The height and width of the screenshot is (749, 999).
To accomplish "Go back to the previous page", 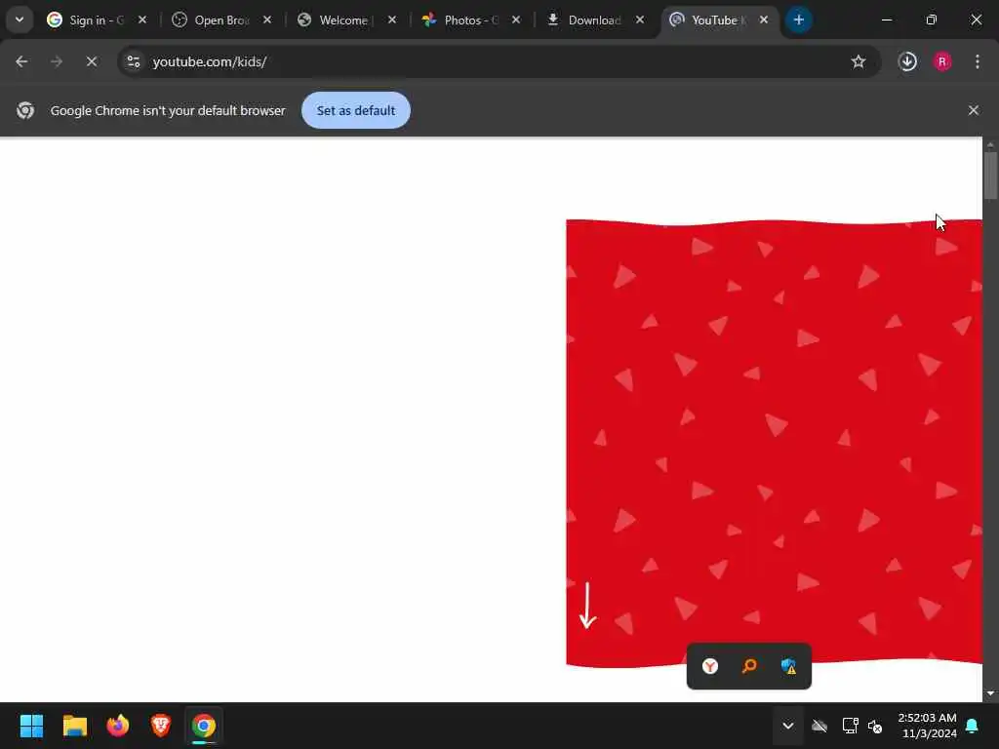I will click(x=21, y=61).
